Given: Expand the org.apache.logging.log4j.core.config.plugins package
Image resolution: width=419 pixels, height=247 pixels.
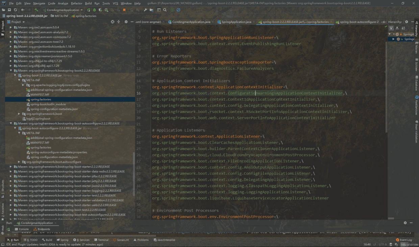Looking at the screenshot, I should 23,85.
